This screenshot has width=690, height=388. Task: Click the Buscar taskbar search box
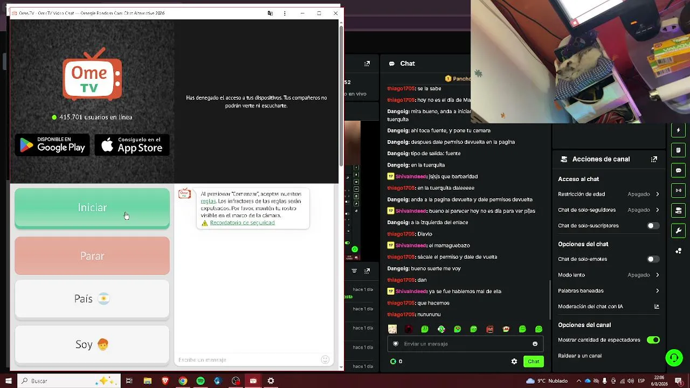70,381
